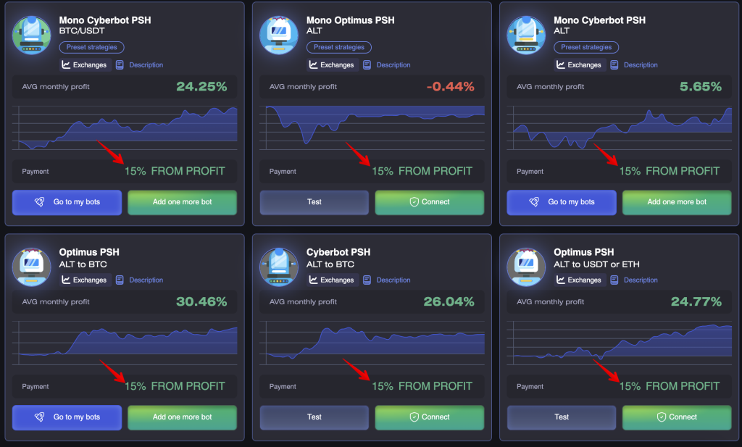Go to my bots from Optimus PSH ALT to BTC card
This screenshot has height=447, width=742.
pyautogui.click(x=67, y=417)
